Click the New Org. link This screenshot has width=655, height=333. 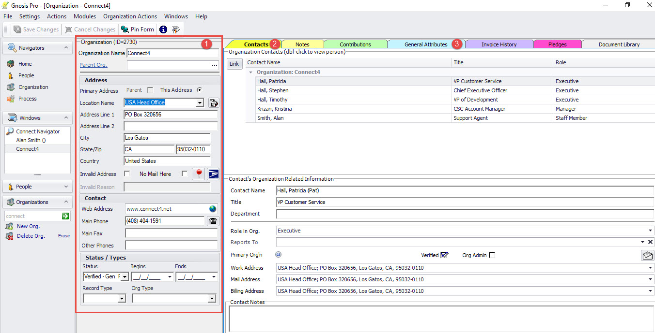click(28, 226)
